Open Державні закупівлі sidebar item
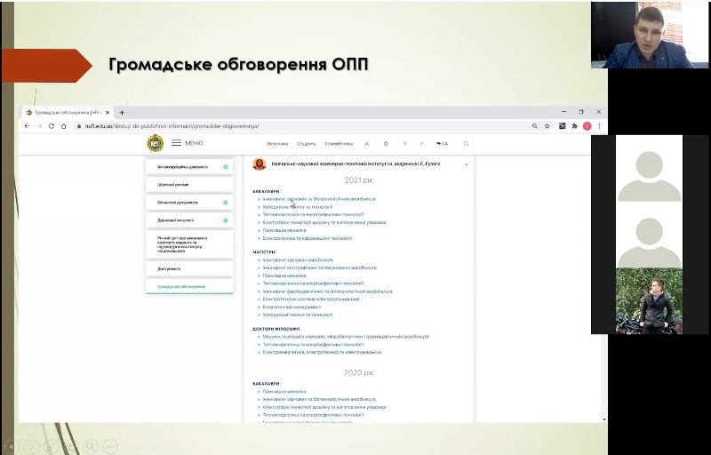The image size is (711, 455). tap(189, 220)
